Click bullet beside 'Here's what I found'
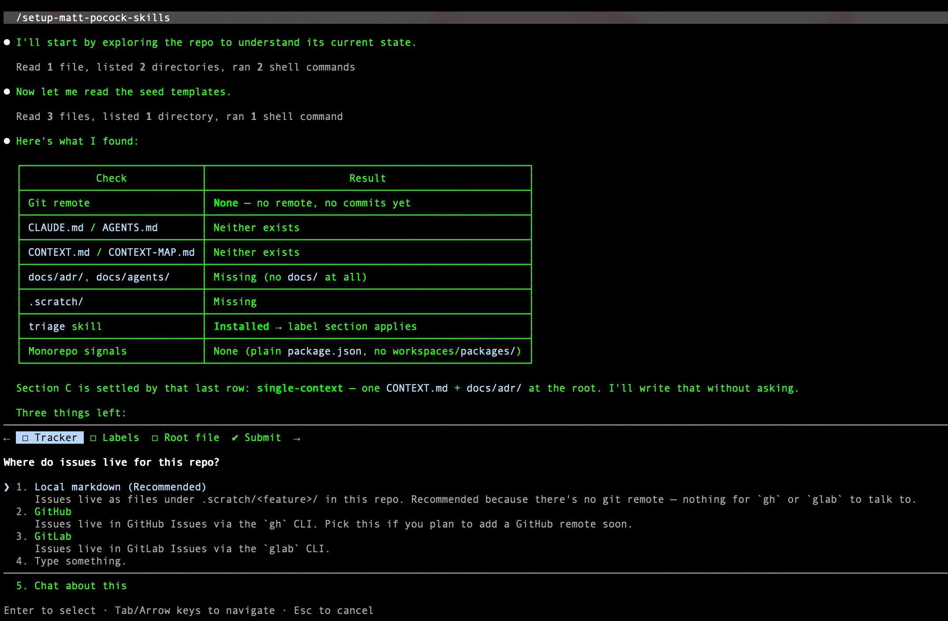 coord(7,141)
